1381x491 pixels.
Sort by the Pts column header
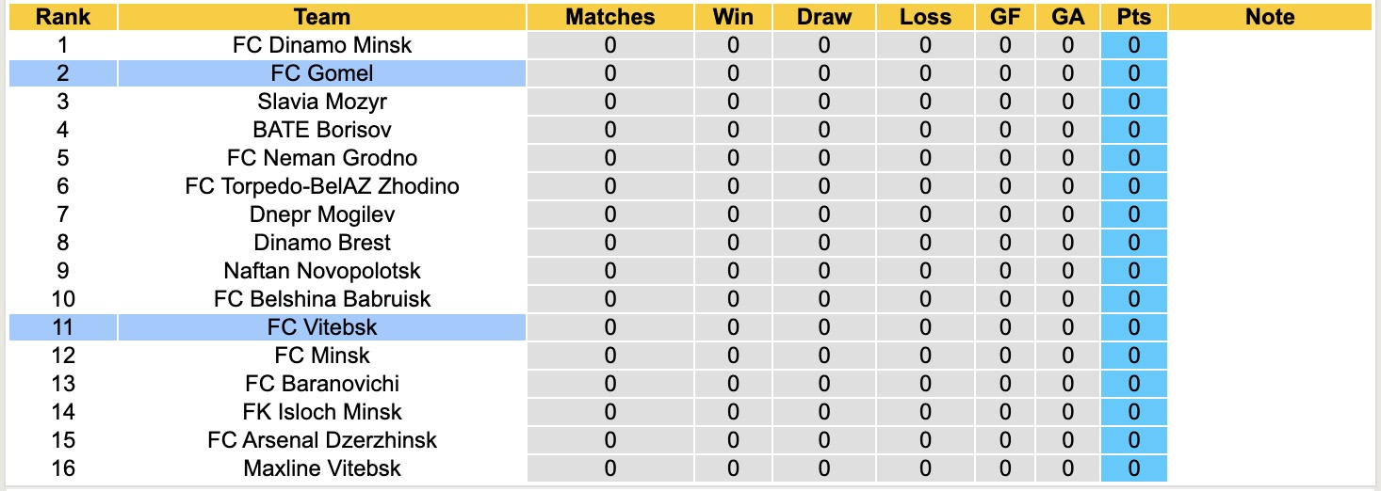click(1133, 17)
